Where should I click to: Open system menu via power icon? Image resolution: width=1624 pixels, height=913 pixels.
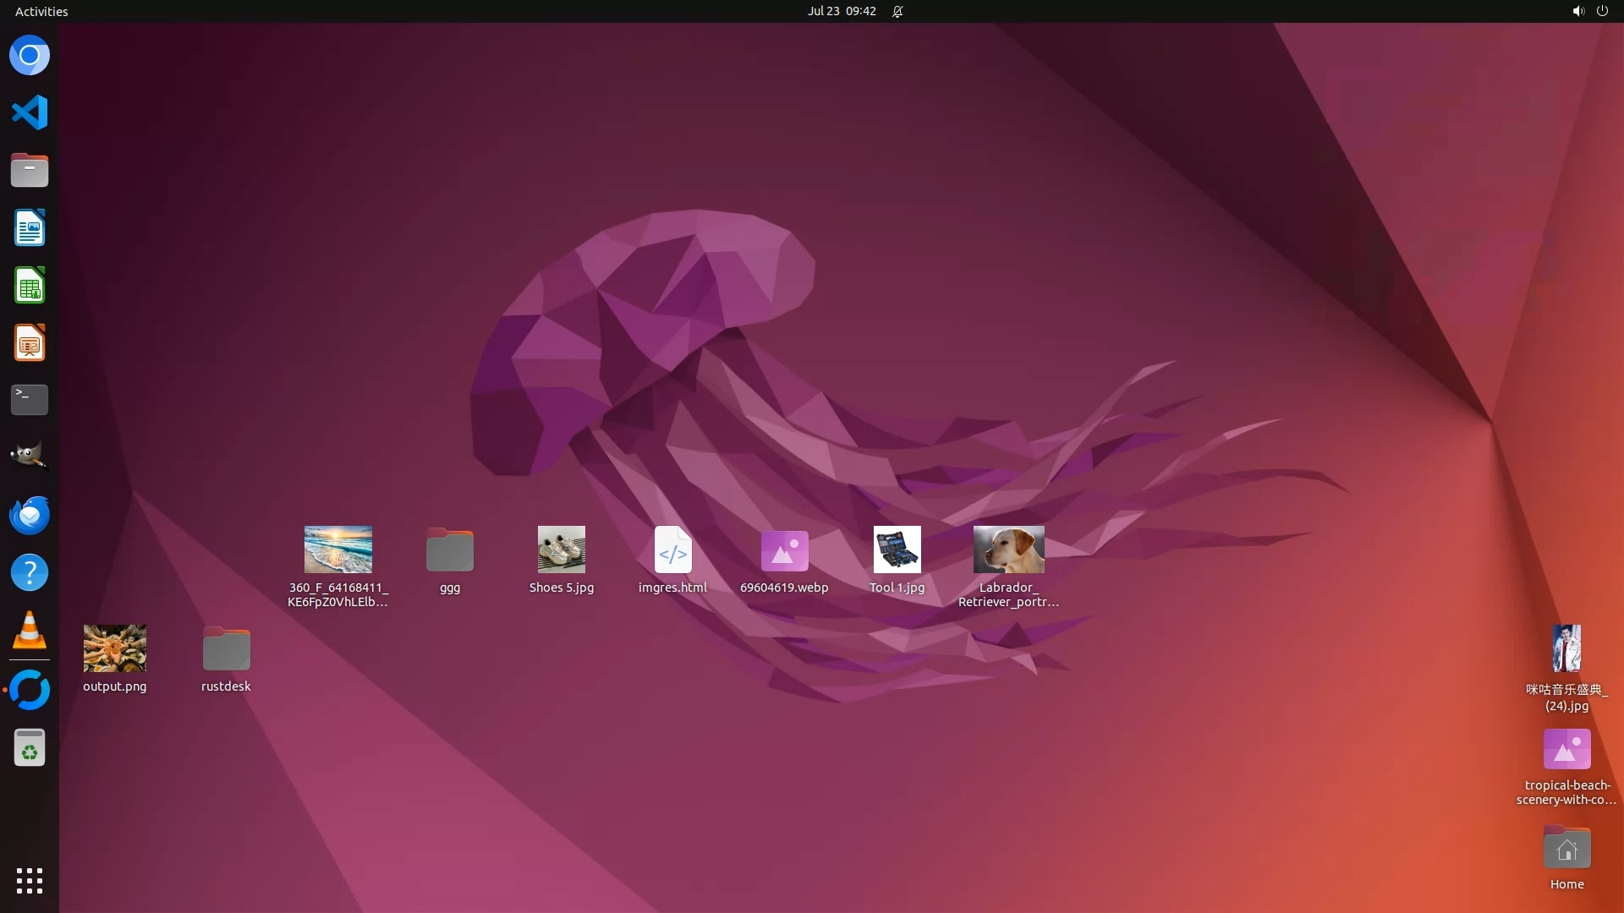coord(1602,11)
